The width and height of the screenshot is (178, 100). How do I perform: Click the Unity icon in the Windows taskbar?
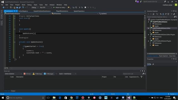point(89,97)
